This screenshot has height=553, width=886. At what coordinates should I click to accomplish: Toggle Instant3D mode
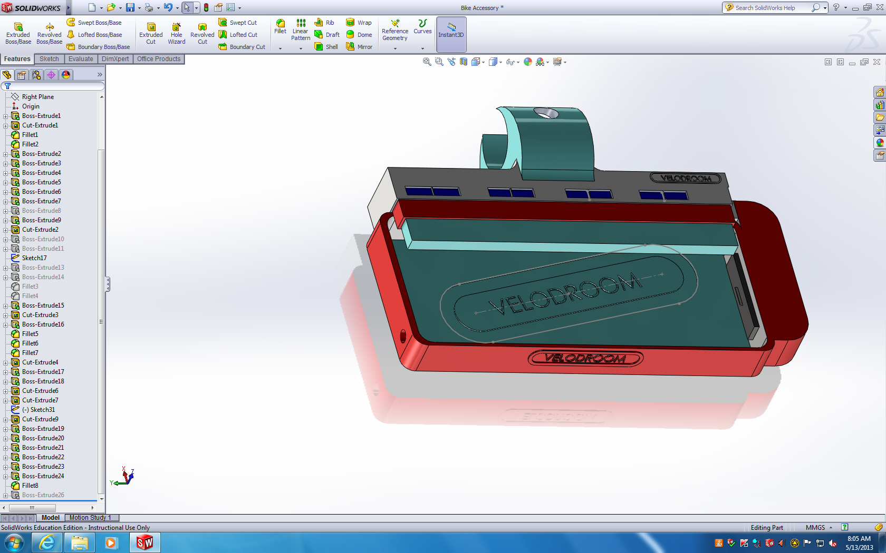pyautogui.click(x=451, y=34)
